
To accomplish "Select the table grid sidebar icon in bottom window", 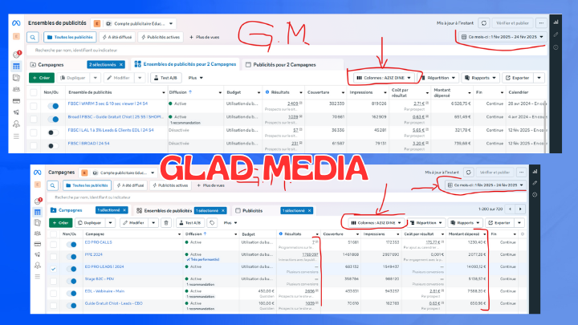I will (37, 212).
